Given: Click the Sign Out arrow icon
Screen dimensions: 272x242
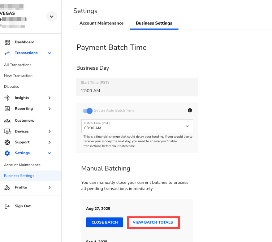Looking at the screenshot, I should pyautogui.click(x=7, y=206).
